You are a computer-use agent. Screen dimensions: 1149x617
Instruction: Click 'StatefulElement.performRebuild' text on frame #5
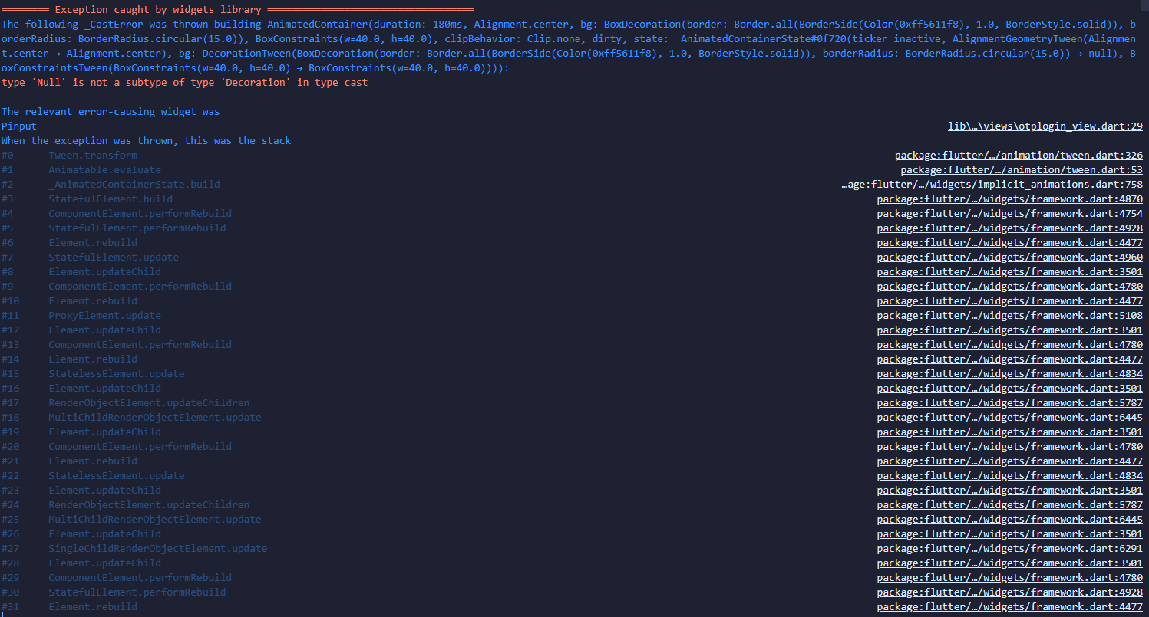(x=137, y=228)
